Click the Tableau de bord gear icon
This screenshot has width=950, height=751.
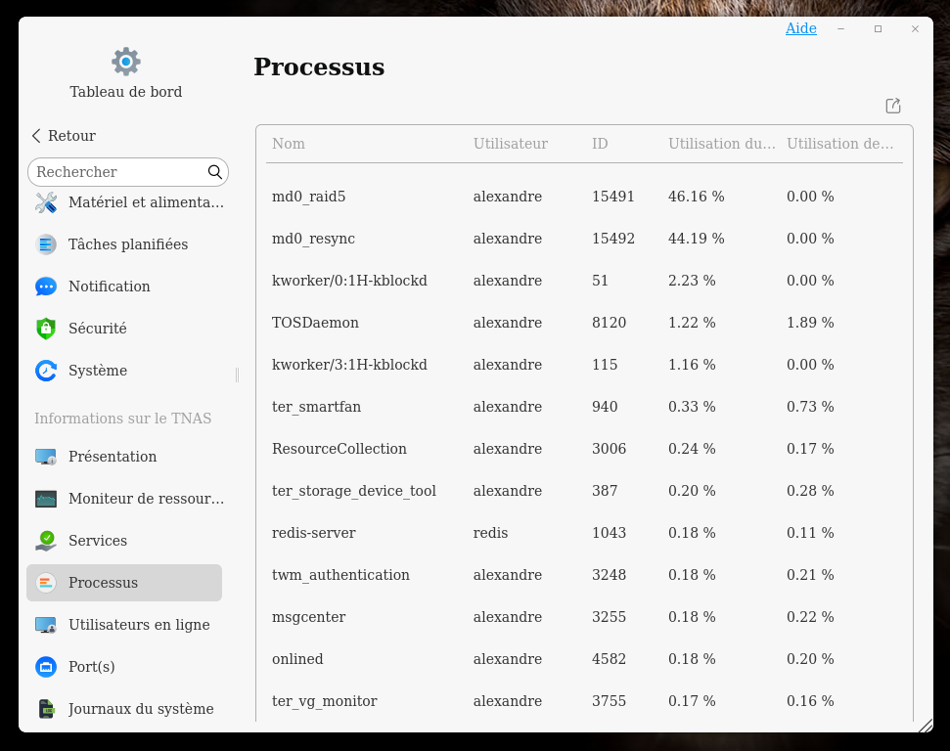pos(126,62)
